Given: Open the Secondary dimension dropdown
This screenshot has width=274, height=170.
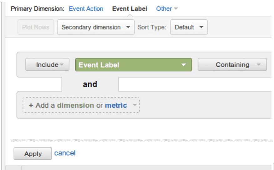Looking at the screenshot, I should click(x=96, y=27).
